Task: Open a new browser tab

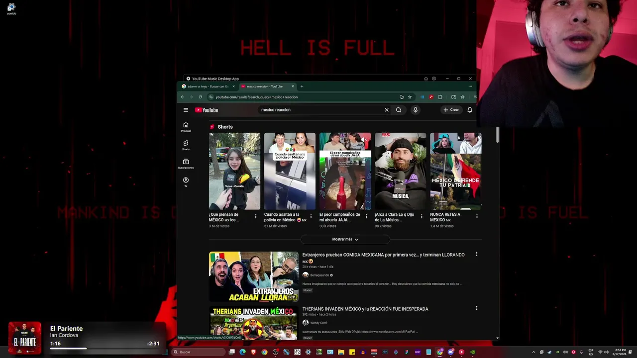Action: point(302,87)
